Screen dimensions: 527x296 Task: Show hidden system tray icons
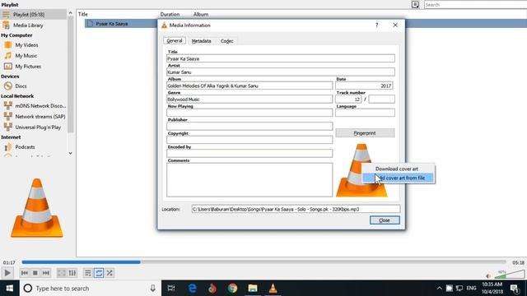coord(439,289)
